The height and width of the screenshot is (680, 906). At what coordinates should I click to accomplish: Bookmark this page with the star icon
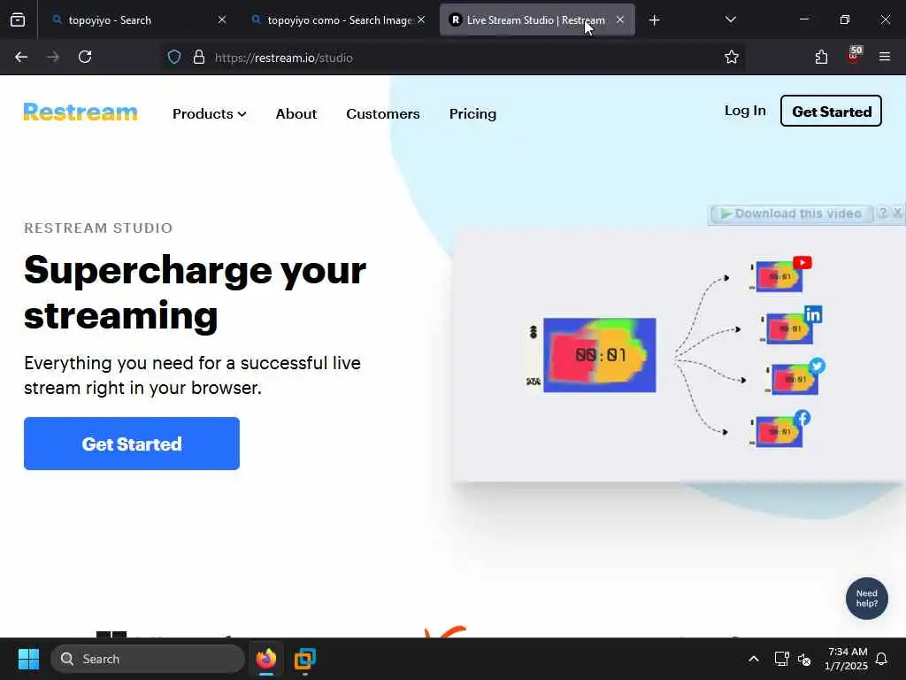tap(732, 58)
